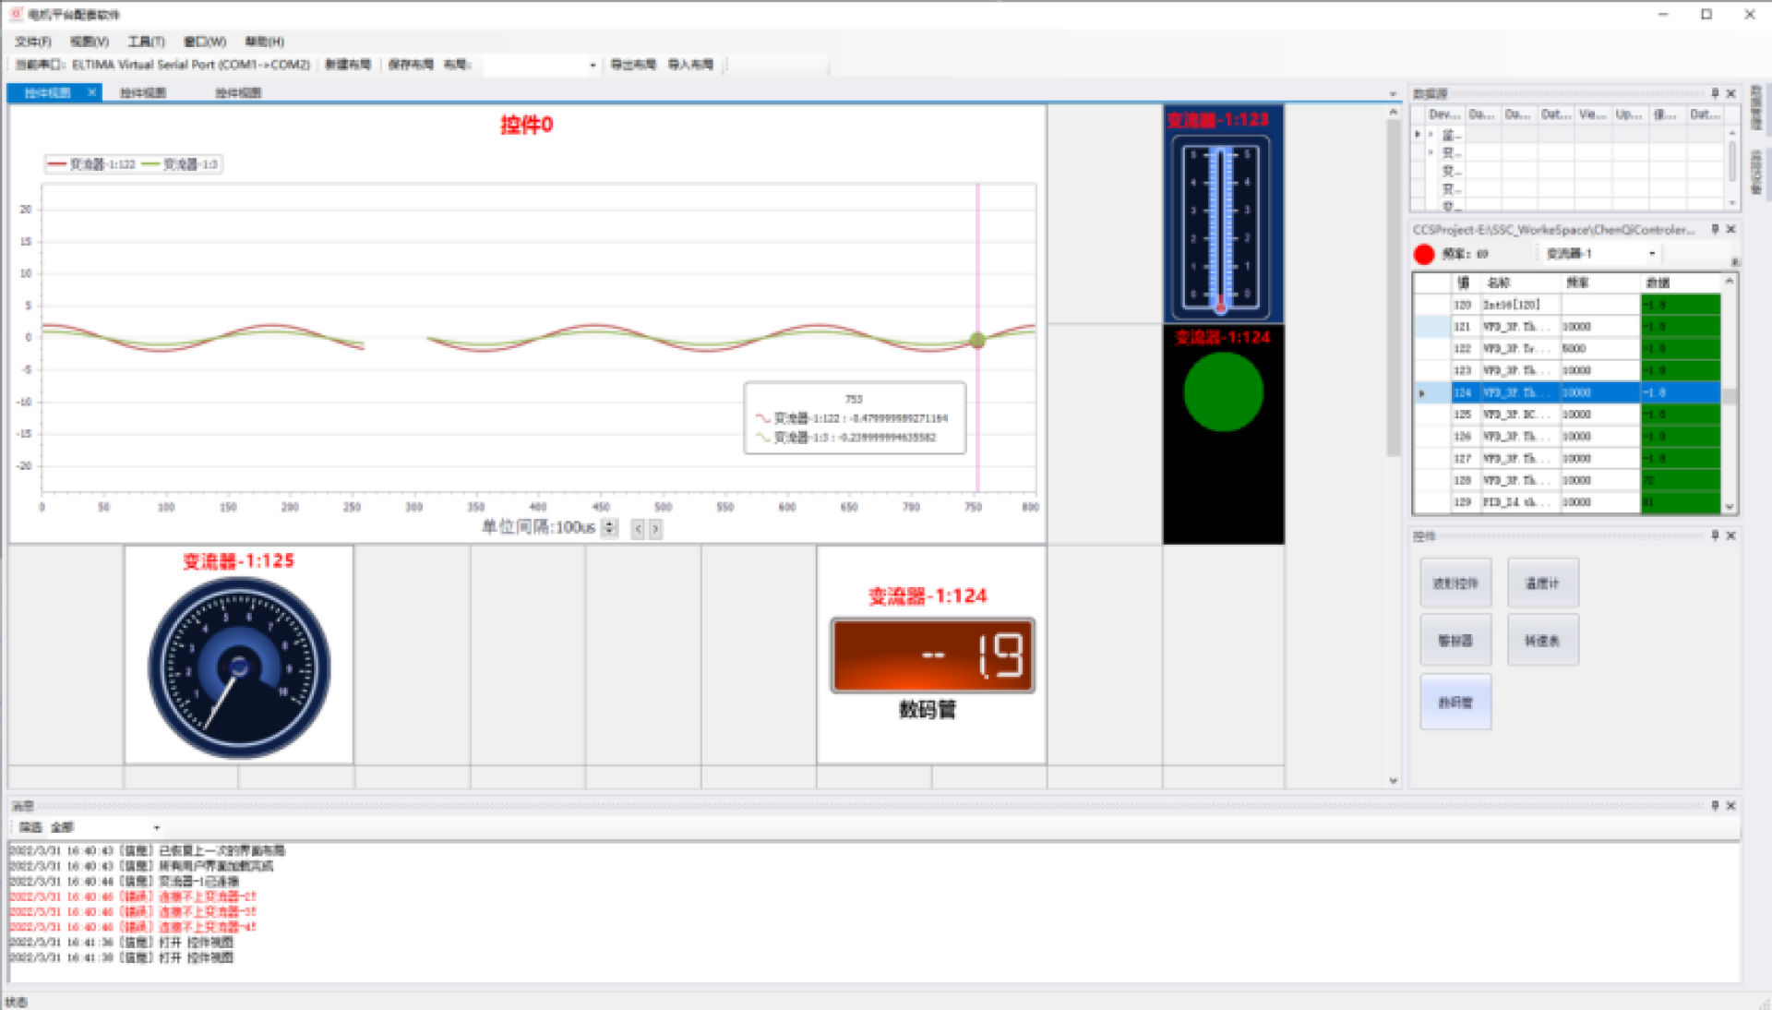Click chart scroll-left arrow button
Viewport: 1772px width, 1010px height.
[x=637, y=528]
